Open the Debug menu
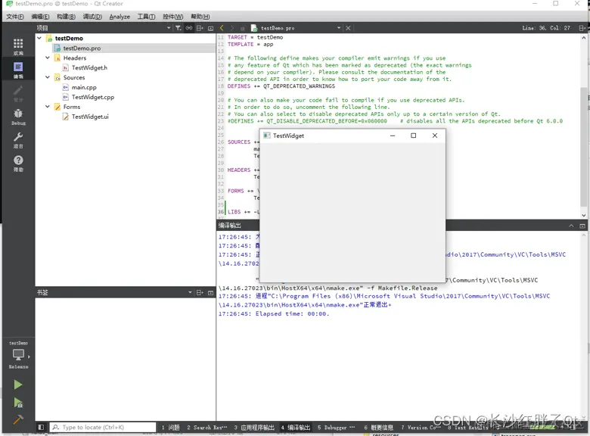This screenshot has height=436, width=590. click(x=92, y=17)
